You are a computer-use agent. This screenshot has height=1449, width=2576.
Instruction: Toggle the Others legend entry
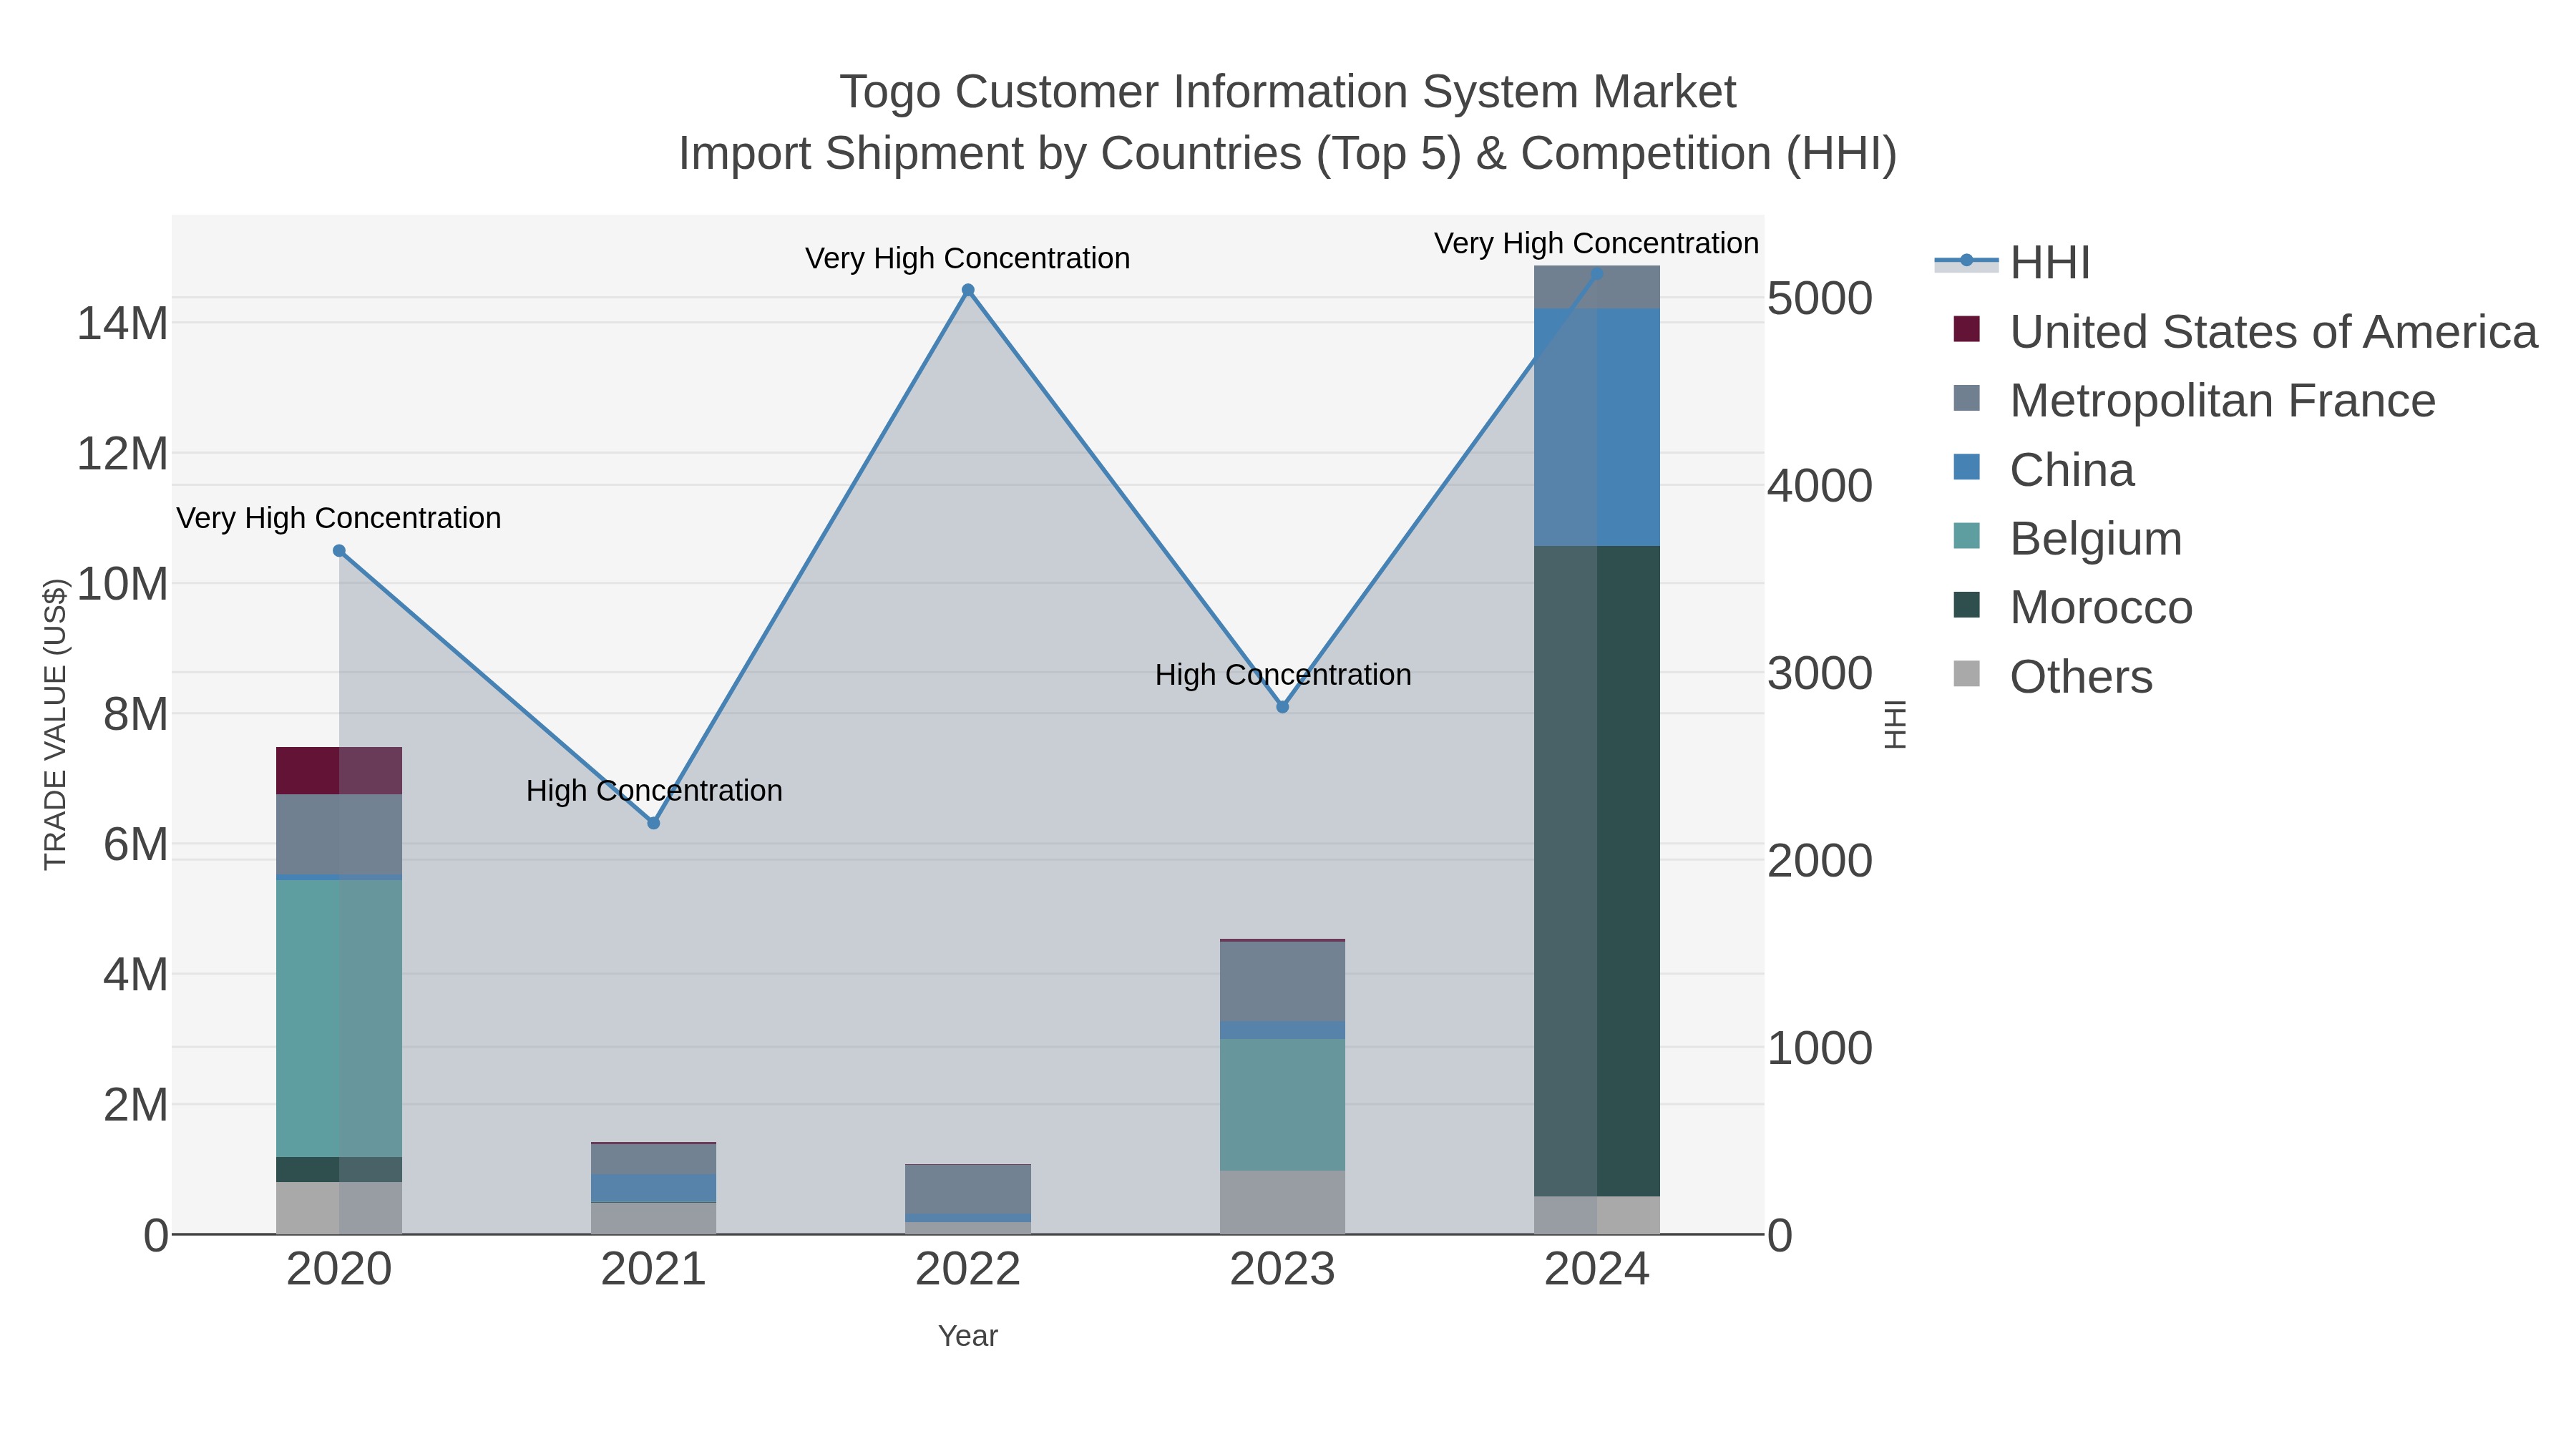coord(2052,677)
